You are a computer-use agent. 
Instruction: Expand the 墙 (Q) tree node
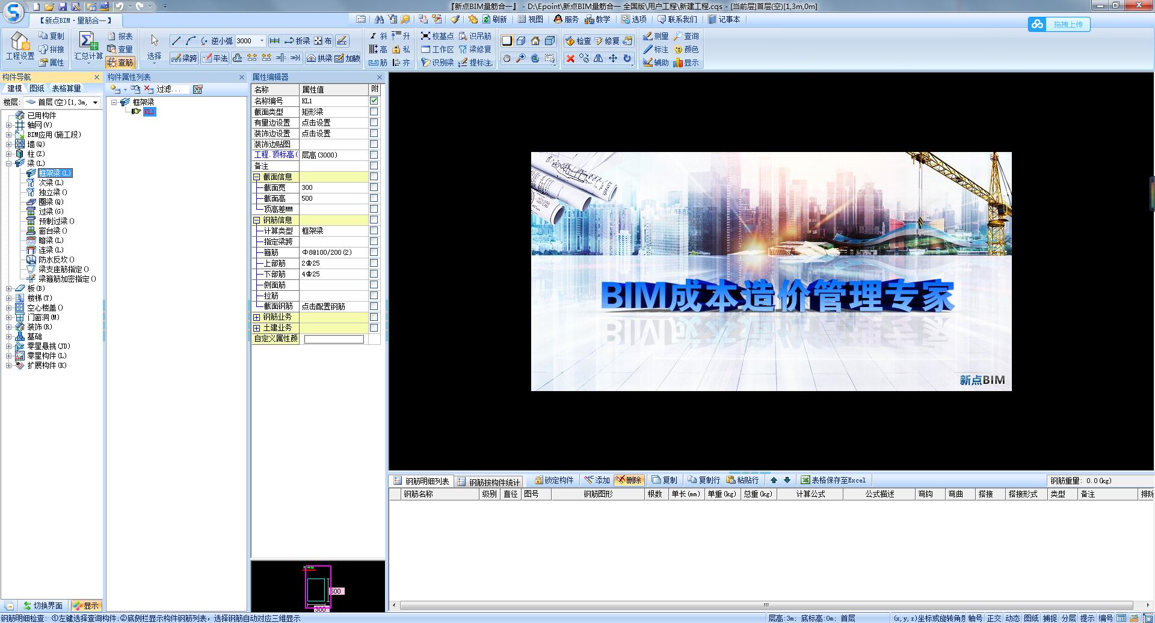pyautogui.click(x=8, y=144)
